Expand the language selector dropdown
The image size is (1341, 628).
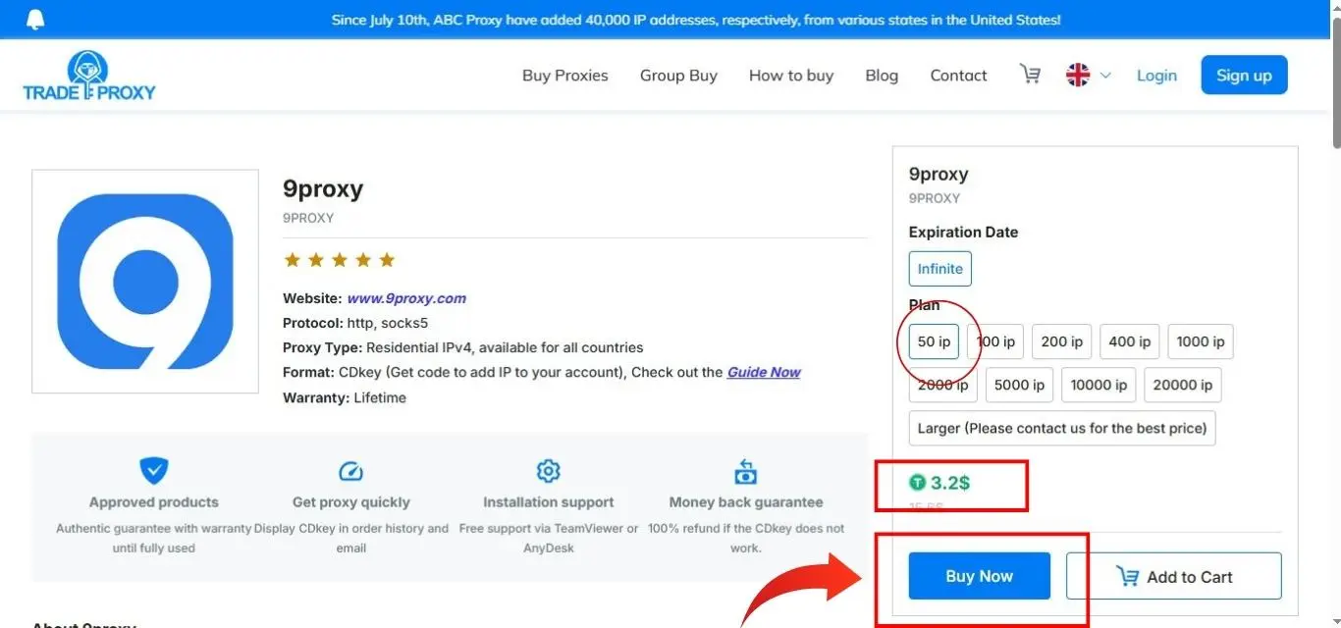point(1103,76)
